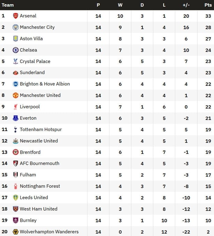Open Brighton & Hove Albion team page
The width and height of the screenshot is (214, 236).
[x=45, y=84]
